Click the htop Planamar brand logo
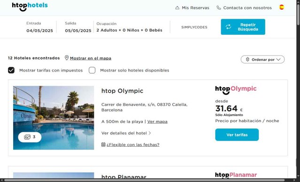300x182 pixels. pos(236,175)
